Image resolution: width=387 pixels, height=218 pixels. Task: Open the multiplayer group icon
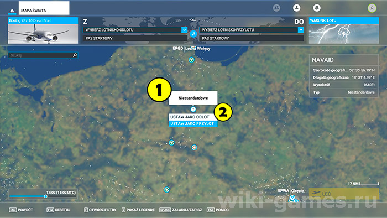pyautogui.click(x=276, y=8)
